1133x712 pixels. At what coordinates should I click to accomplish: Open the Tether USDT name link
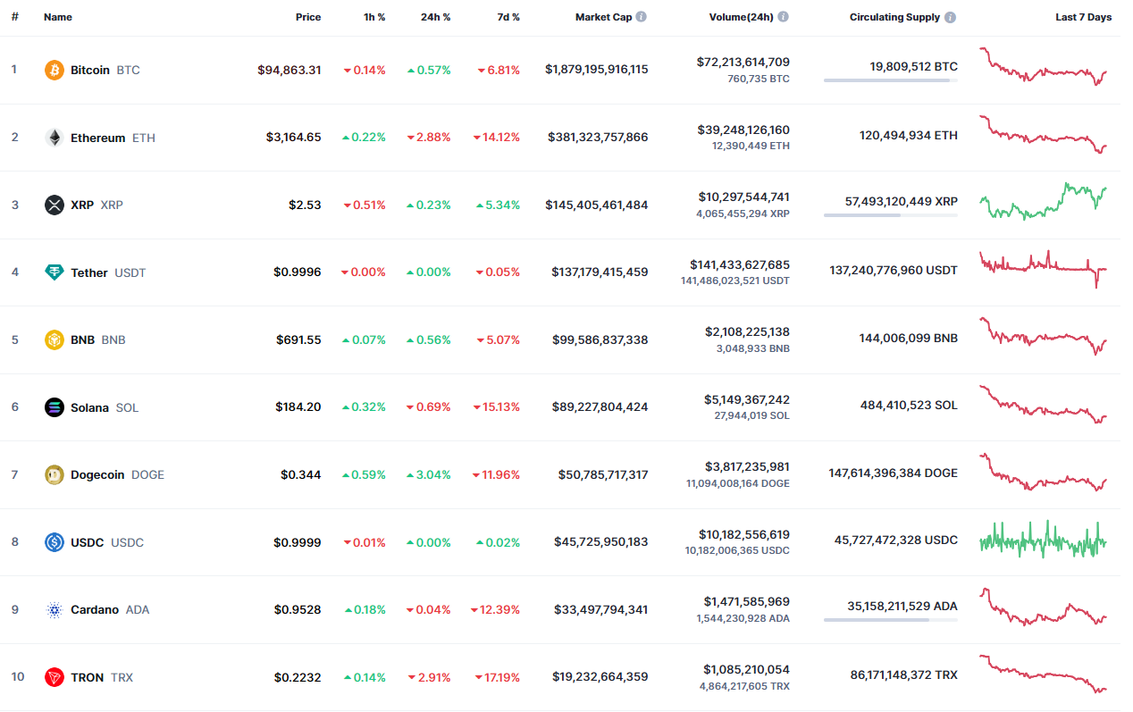[x=108, y=272]
